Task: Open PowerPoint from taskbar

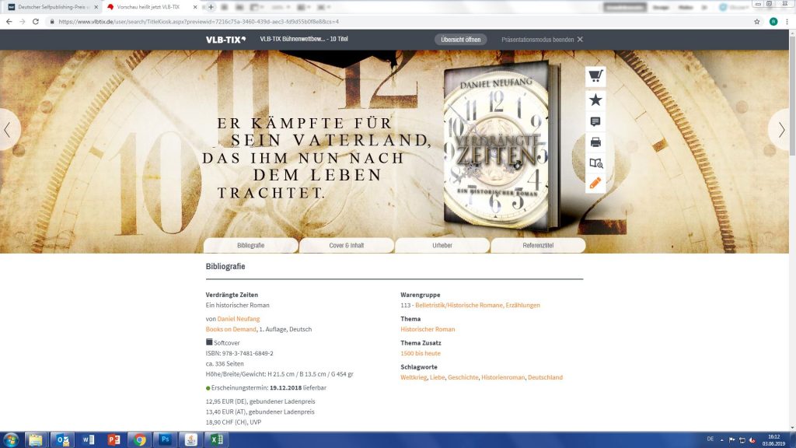Action: (114, 440)
